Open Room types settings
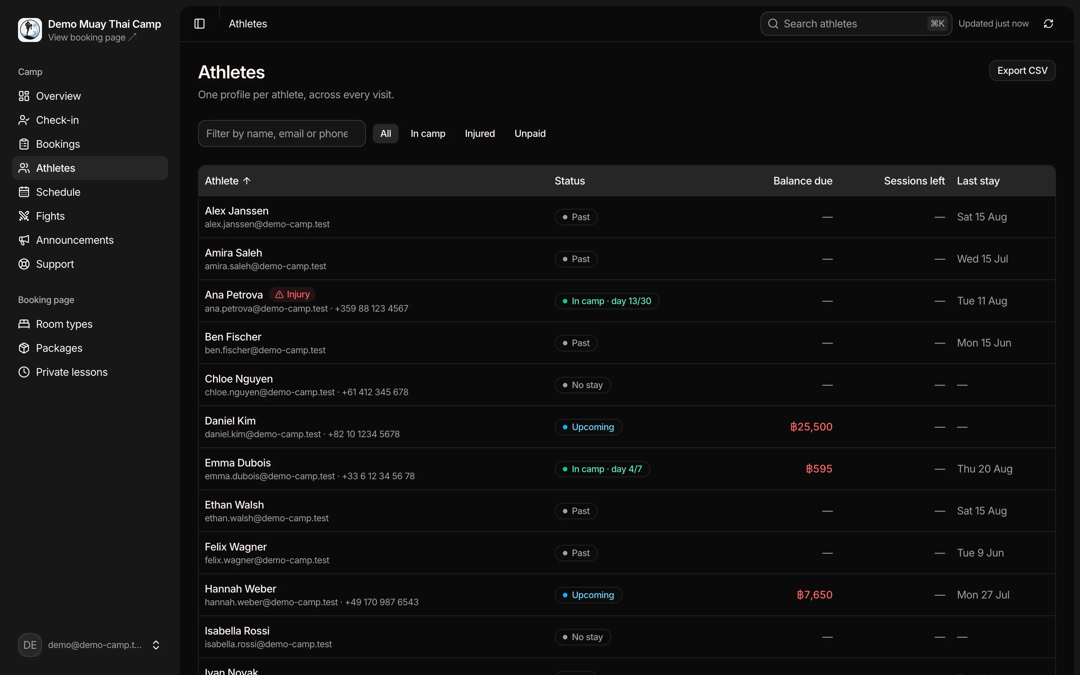Image resolution: width=1080 pixels, height=675 pixels. (90, 324)
